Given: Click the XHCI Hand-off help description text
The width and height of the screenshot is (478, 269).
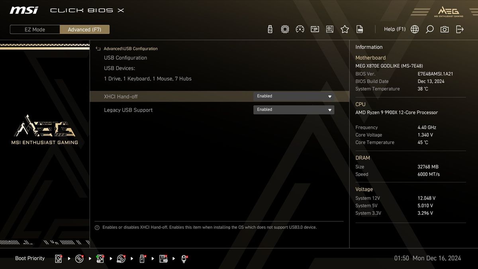Looking at the screenshot, I should (x=210, y=228).
